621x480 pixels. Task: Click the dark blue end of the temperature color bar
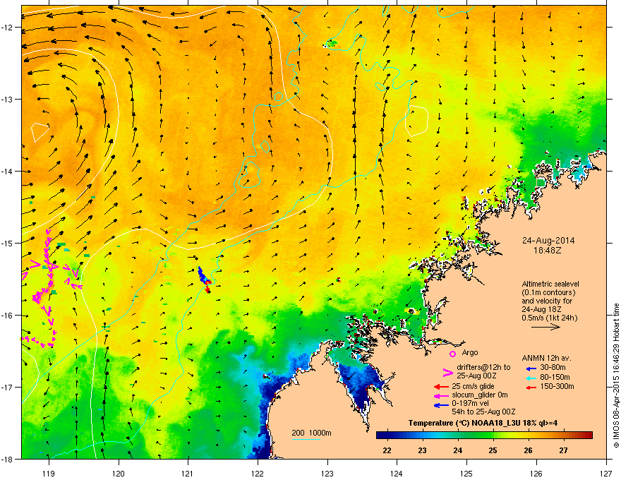[381, 435]
